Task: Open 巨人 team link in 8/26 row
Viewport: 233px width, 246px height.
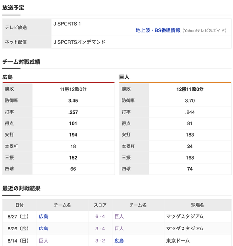Action: (x=119, y=229)
